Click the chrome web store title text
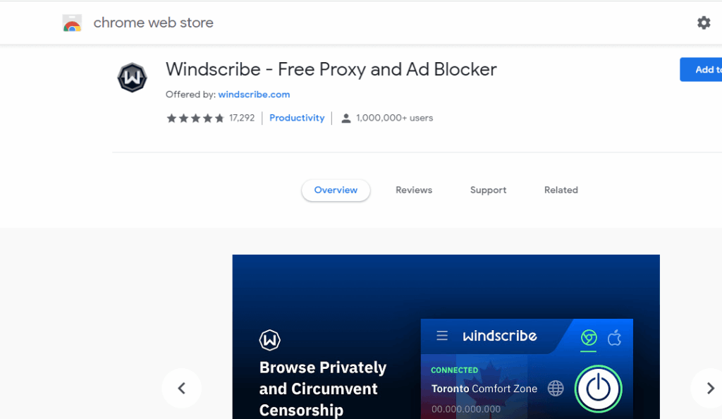 (x=153, y=23)
